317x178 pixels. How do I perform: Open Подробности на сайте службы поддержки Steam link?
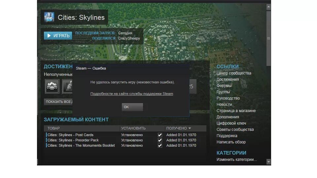pos(132,94)
